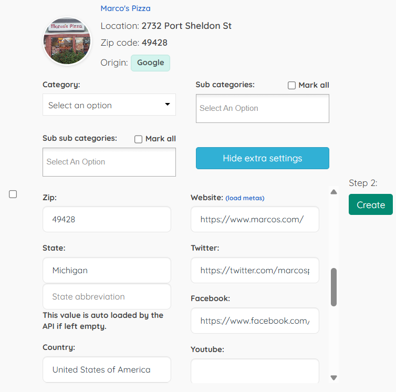Select the Website URL field
Screen dimensions: 396x392
255,219
